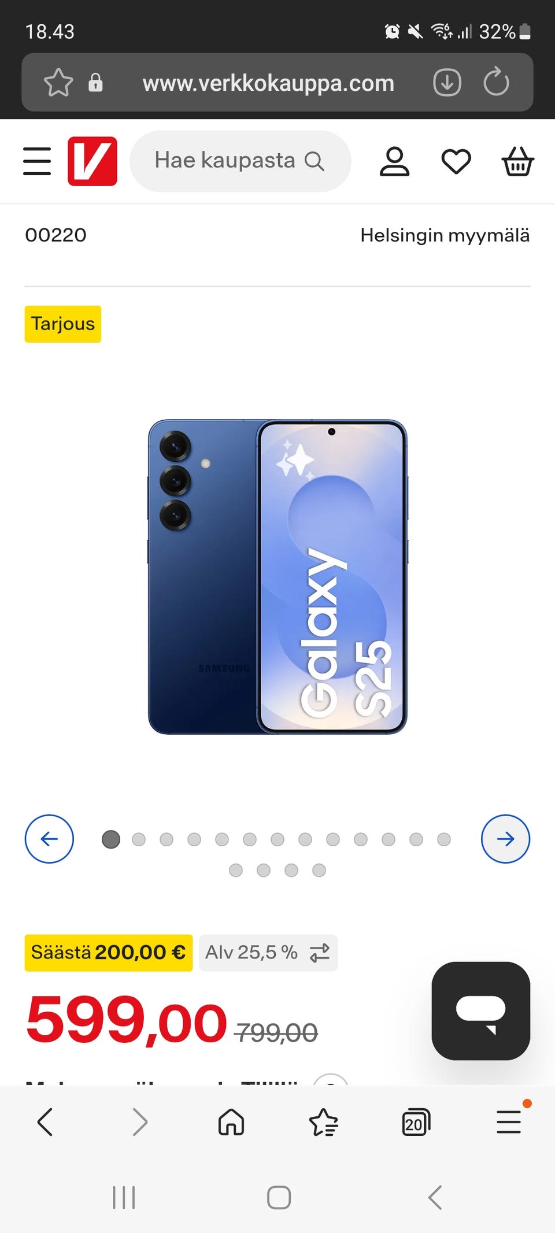This screenshot has width=555, height=1233.
Task: Open the shopping basket icon
Action: point(517,161)
